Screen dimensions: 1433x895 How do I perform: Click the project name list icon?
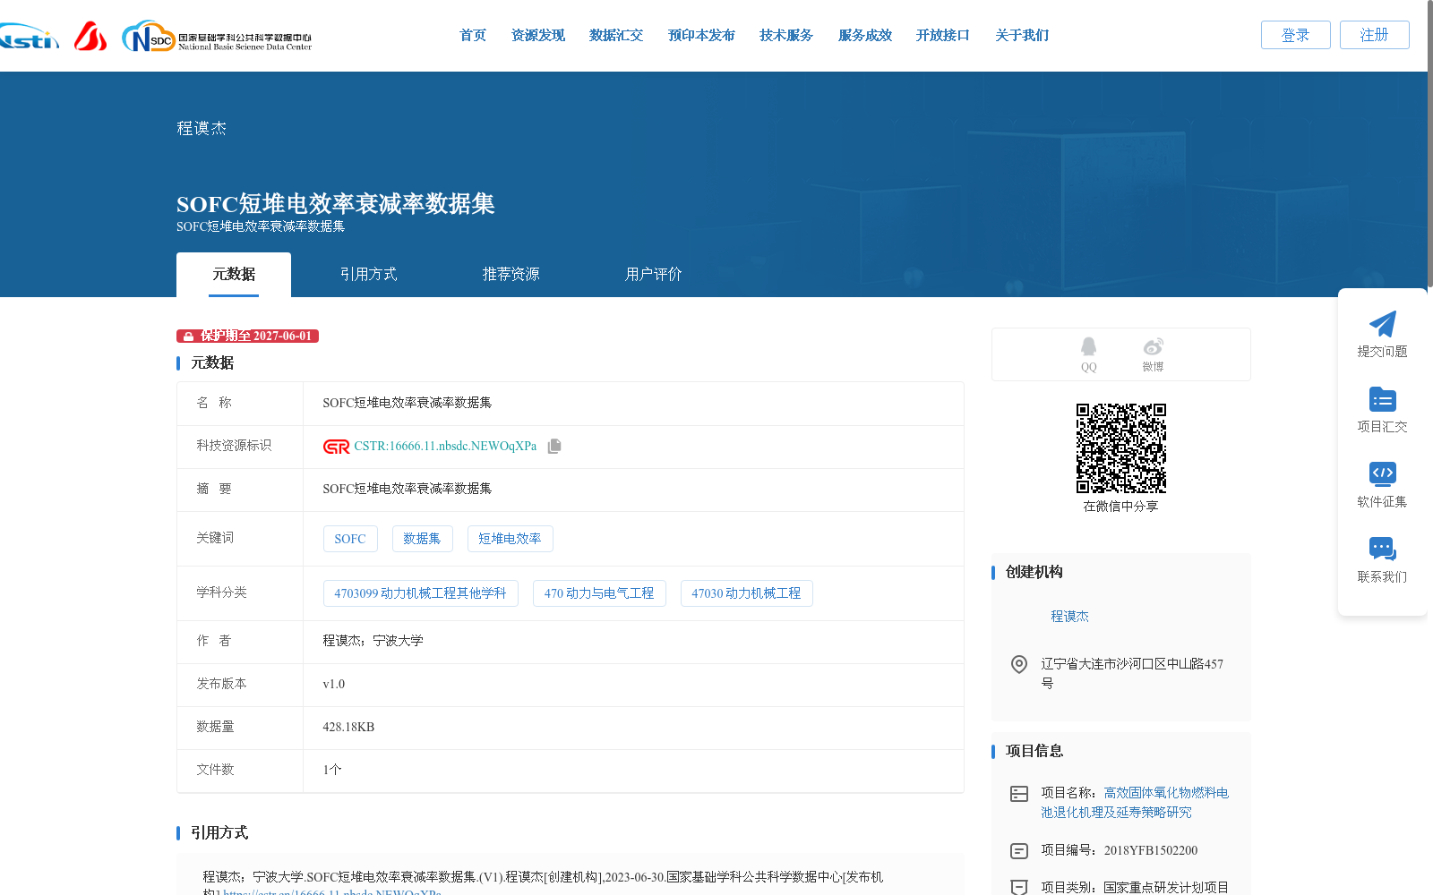click(x=1019, y=794)
